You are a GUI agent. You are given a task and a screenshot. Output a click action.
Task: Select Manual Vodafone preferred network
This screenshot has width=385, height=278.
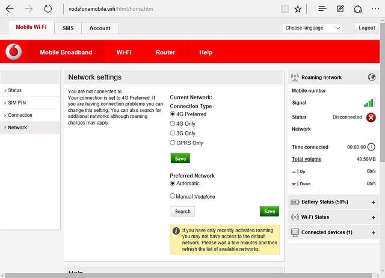click(173, 196)
